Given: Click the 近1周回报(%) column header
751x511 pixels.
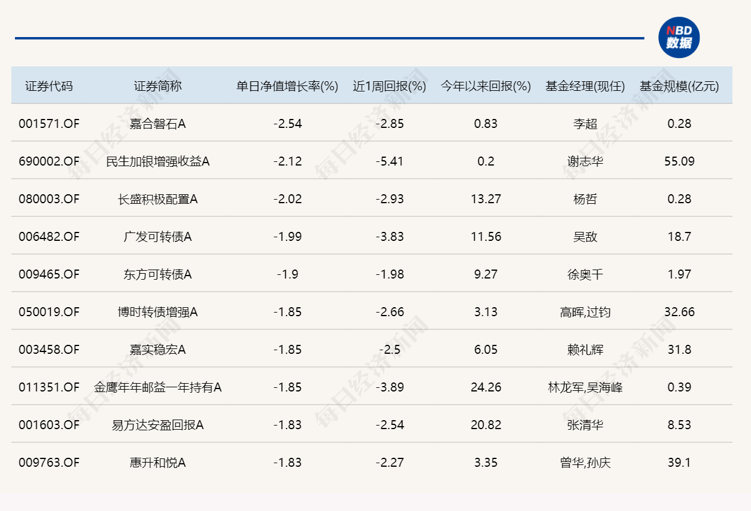Looking at the screenshot, I should (x=389, y=86).
